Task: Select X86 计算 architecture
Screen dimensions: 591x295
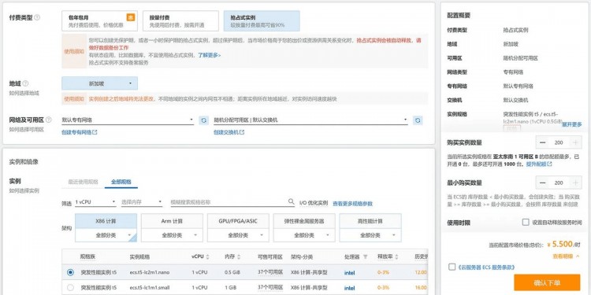Action: (x=106, y=221)
